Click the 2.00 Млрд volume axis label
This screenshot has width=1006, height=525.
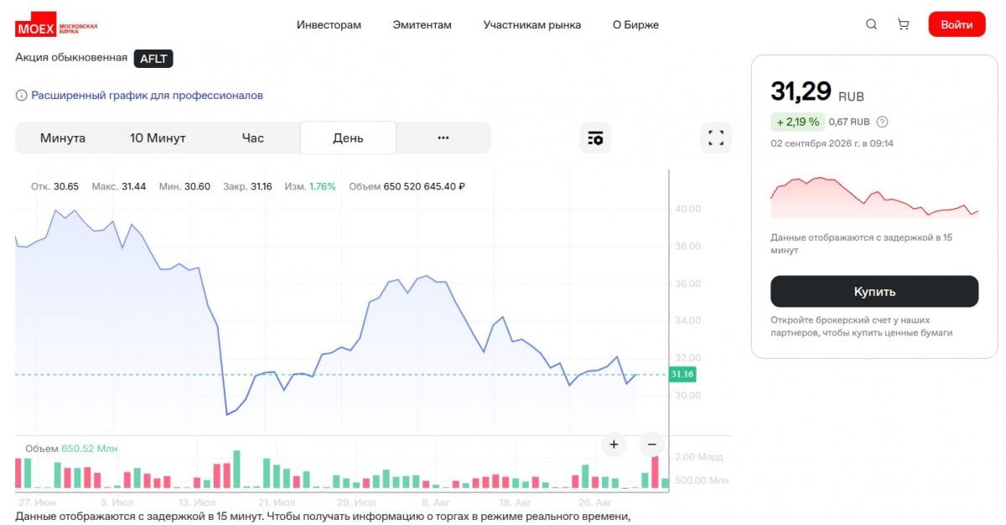698,457
